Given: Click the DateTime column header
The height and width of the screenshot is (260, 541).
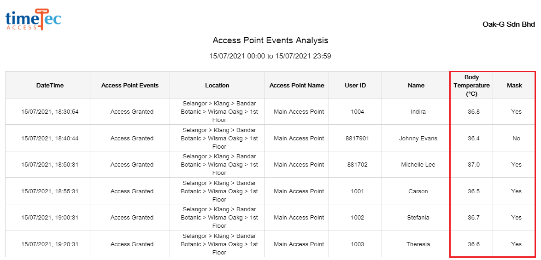Looking at the screenshot, I should pos(47,85).
